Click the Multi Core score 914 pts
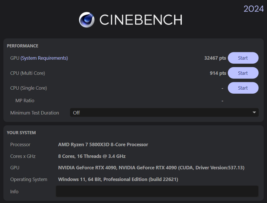 218,73
